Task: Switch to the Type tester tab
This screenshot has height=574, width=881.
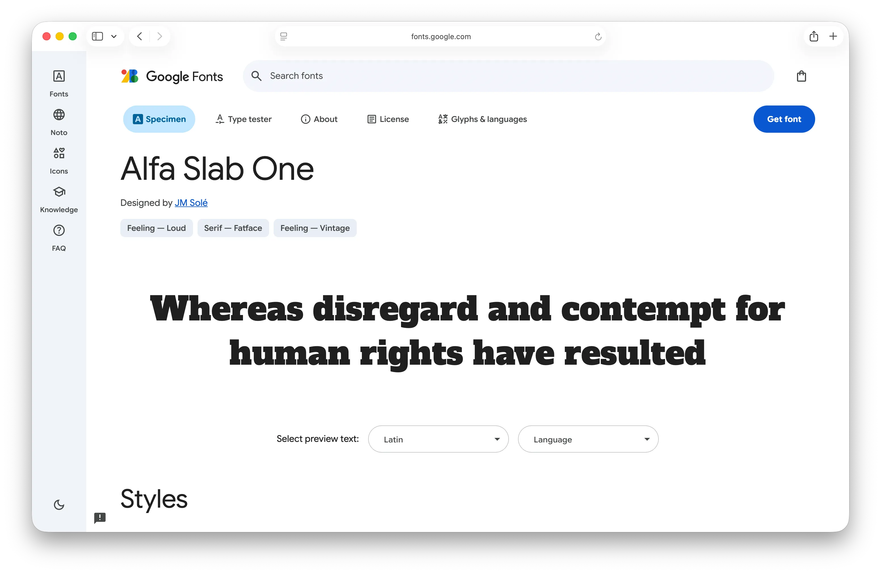Action: [x=243, y=119]
